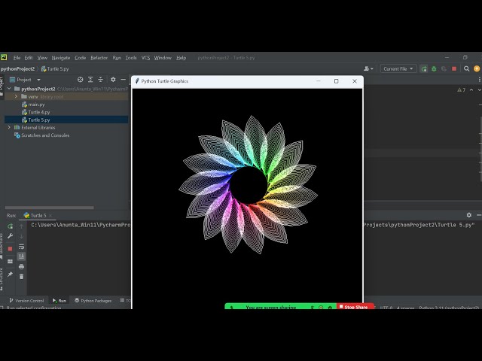Open the Refactor menu

coord(99,58)
